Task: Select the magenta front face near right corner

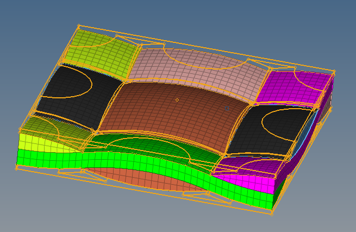Action: click(x=245, y=180)
